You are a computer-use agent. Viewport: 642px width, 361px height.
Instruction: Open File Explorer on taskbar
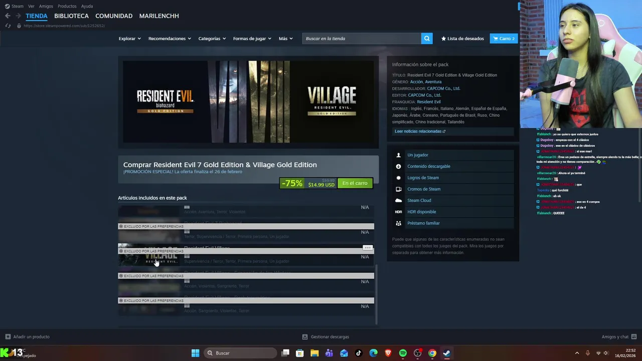click(x=314, y=353)
